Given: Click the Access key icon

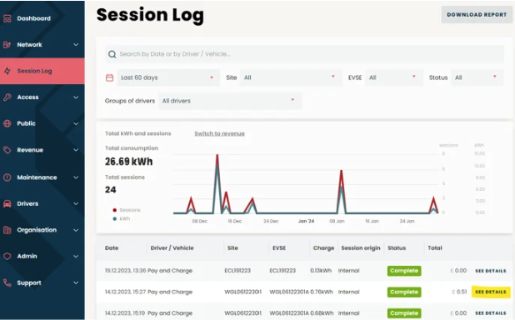Looking at the screenshot, I should pos(7,97).
